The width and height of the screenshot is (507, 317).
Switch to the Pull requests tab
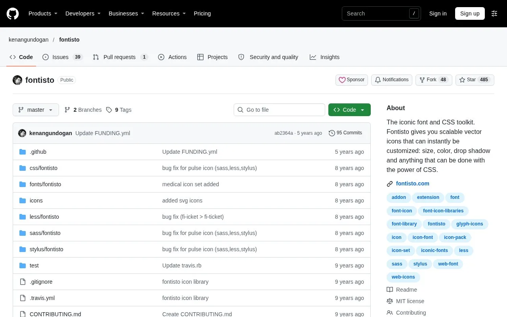click(120, 57)
